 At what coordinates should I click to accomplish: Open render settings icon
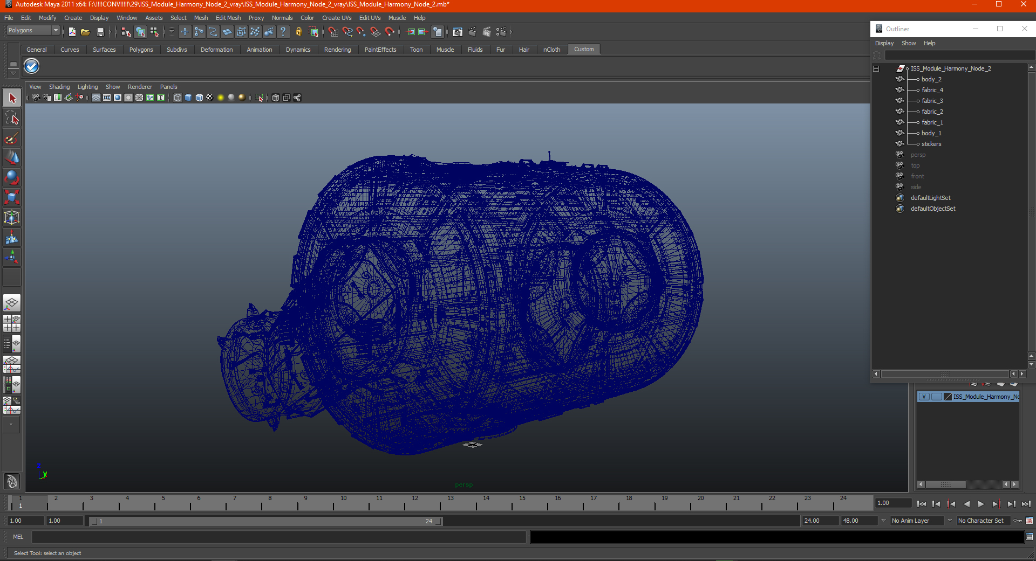pyautogui.click(x=501, y=32)
